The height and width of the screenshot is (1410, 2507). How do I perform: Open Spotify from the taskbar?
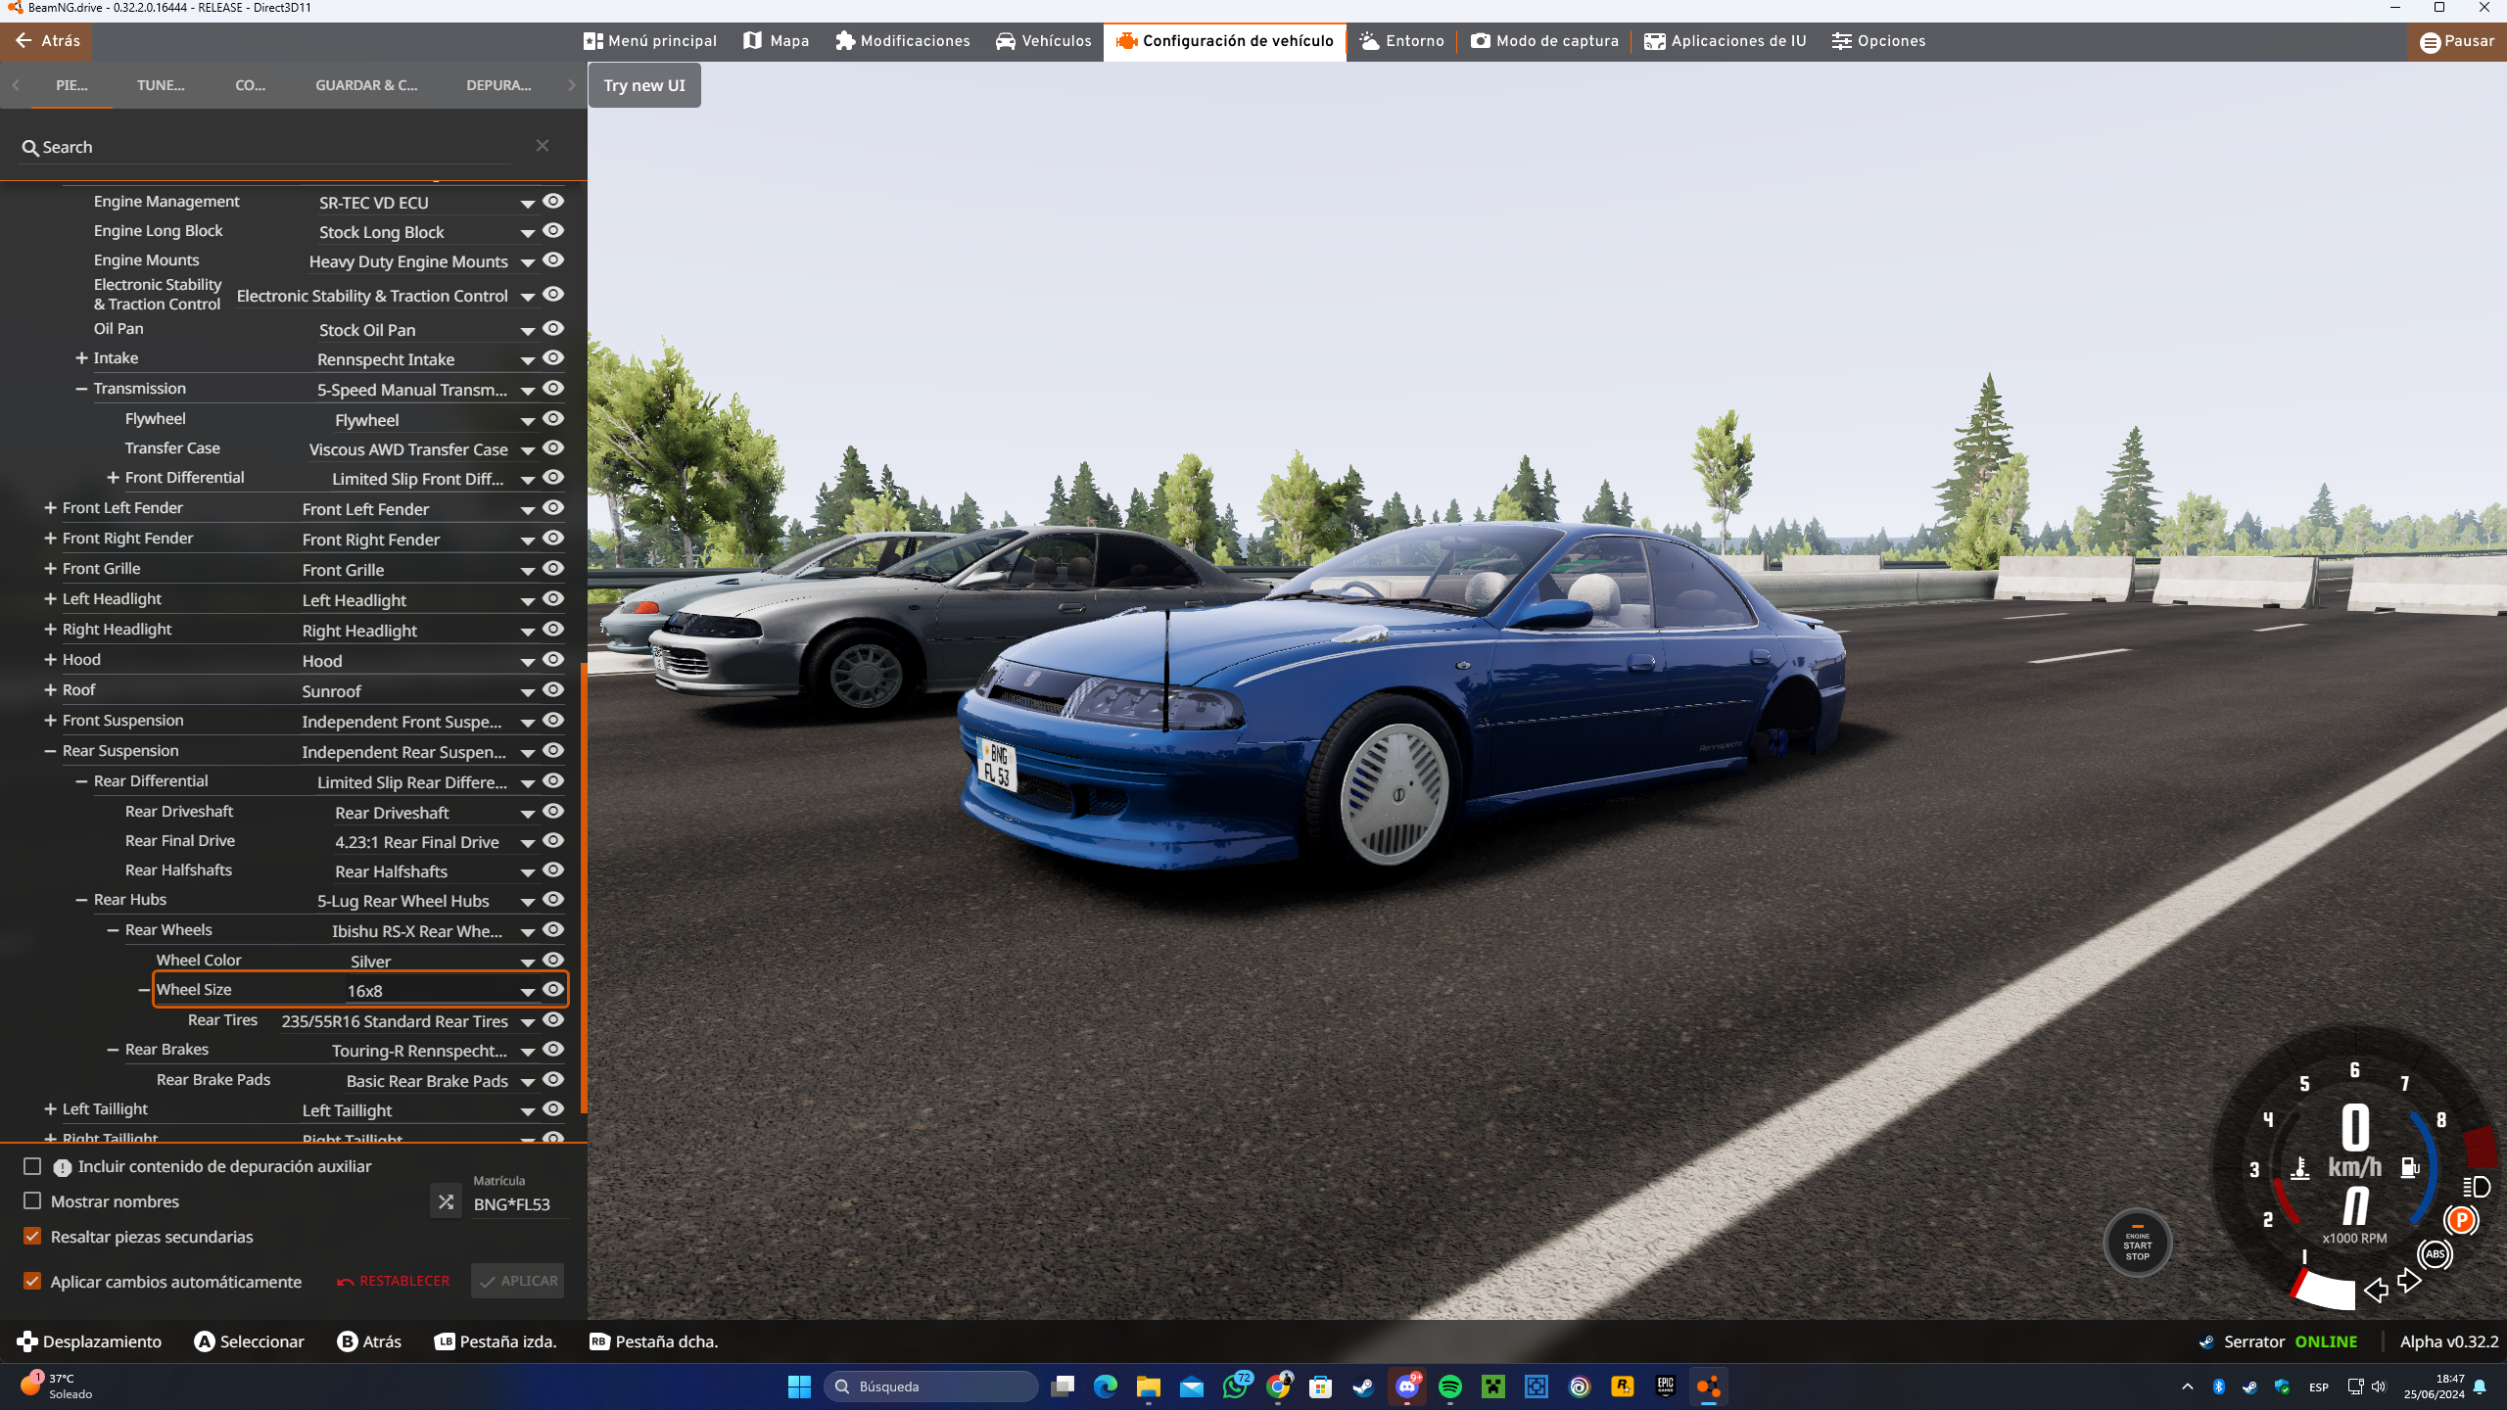[x=1449, y=1386]
